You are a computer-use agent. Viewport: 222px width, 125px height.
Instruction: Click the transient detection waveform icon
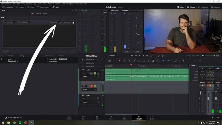point(175,61)
